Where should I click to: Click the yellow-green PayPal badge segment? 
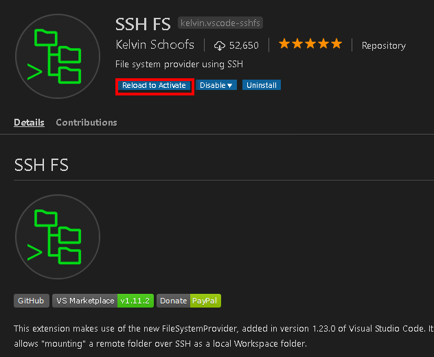[205, 301]
